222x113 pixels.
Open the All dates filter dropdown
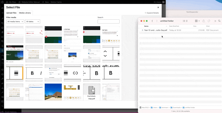tap(32, 22)
